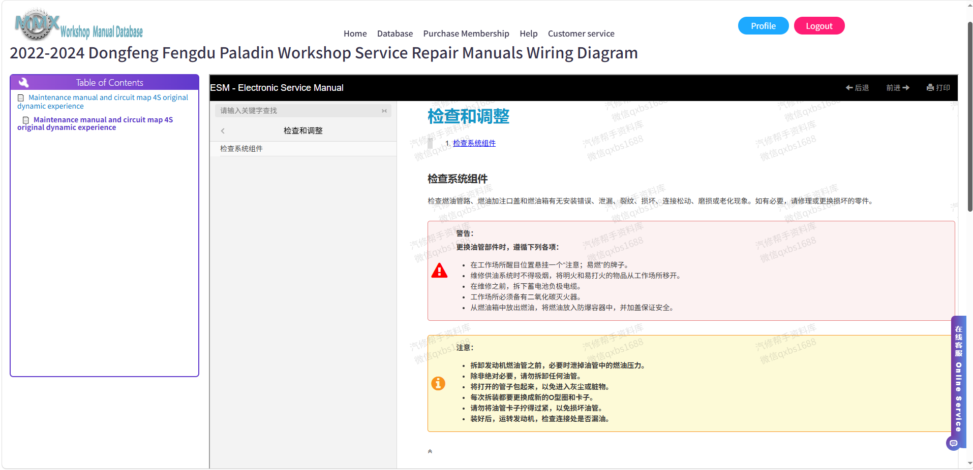Click the 检查系统组件 hyperlink in contents list
Image resolution: width=973 pixels, height=470 pixels.
474,143
